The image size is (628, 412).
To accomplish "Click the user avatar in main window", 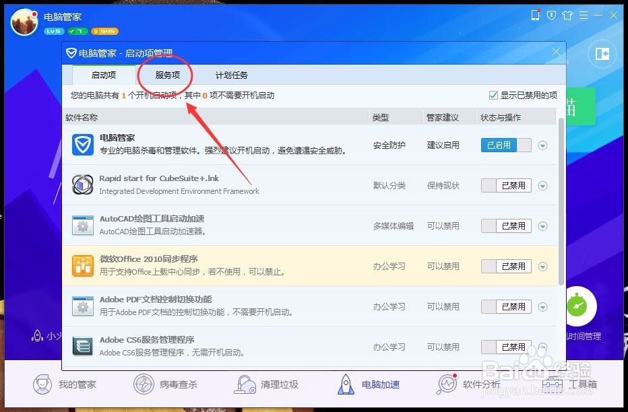I will point(24,22).
